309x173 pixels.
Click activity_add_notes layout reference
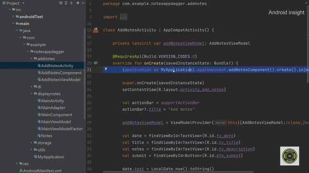[202, 90]
